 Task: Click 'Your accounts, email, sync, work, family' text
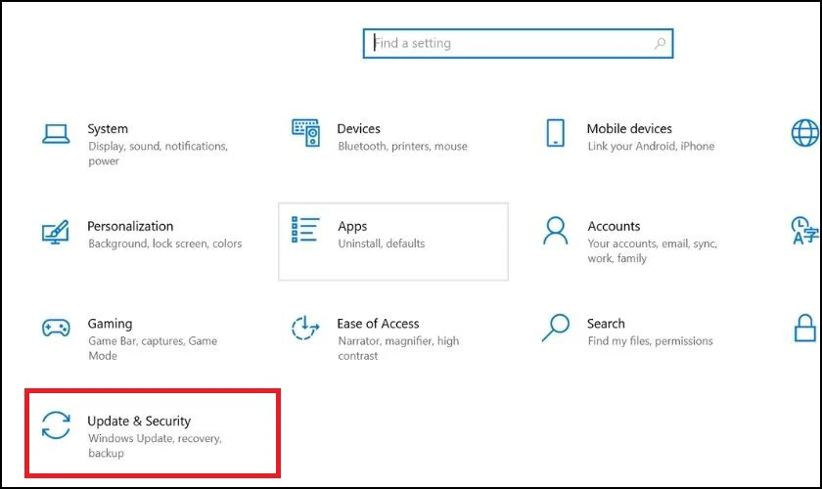pyautogui.click(x=652, y=251)
